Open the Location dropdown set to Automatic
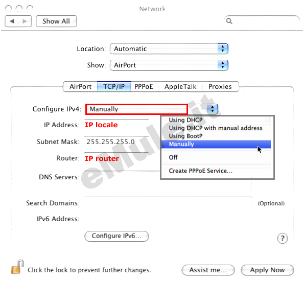Viewport: 303px width, 282px height. coord(169,49)
